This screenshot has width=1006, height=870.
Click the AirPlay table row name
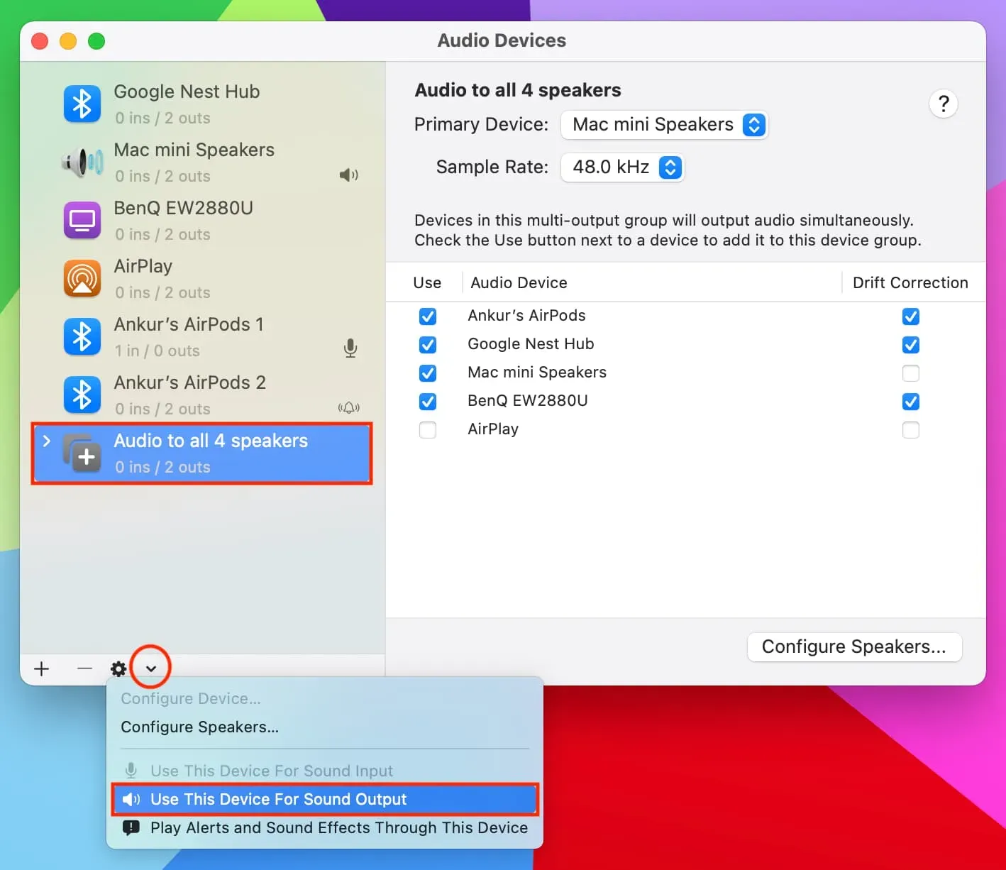(493, 429)
